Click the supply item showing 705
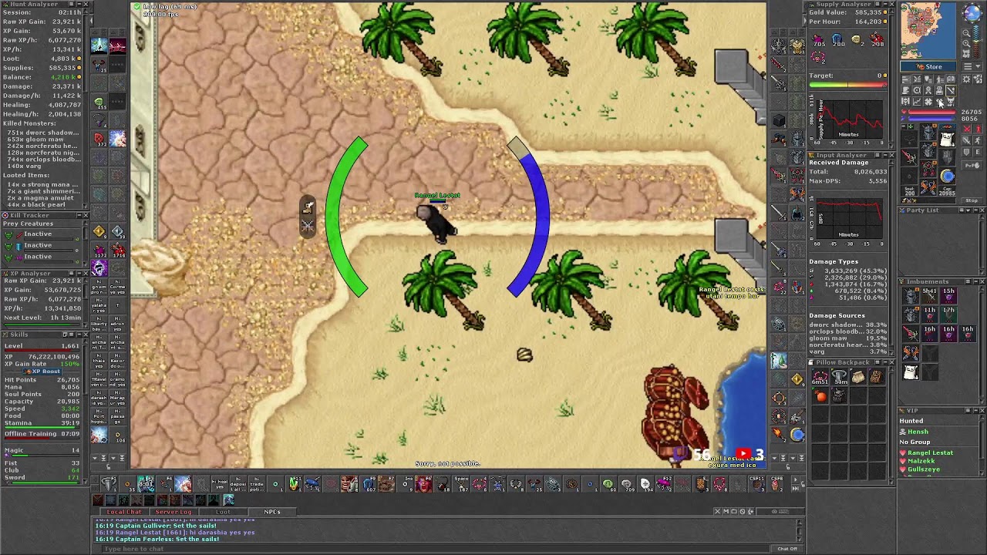Screen dimensions: 987x555 (819, 40)
